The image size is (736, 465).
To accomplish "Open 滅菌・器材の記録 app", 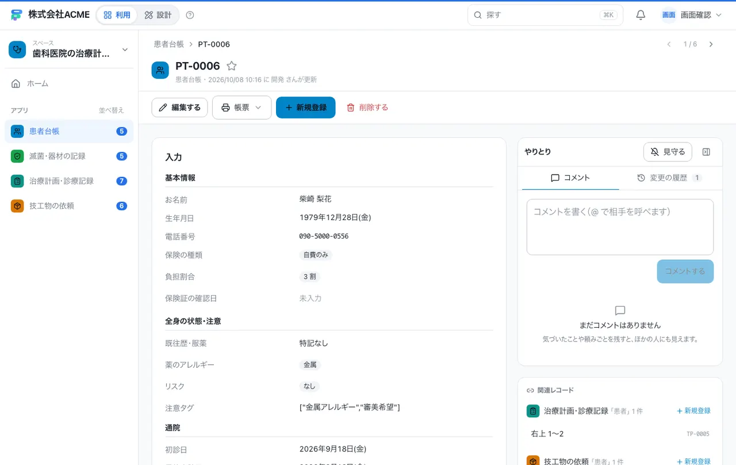I will [69, 156].
